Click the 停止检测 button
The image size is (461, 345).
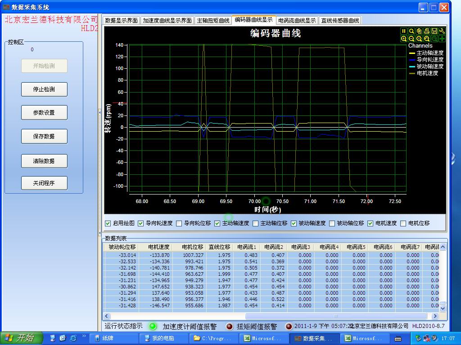click(44, 89)
